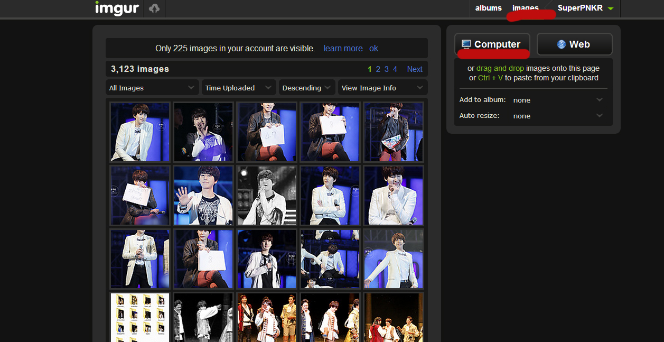Image resolution: width=664 pixels, height=342 pixels.
Task: Open the SuperPNKR account menu
Action: 585,8
